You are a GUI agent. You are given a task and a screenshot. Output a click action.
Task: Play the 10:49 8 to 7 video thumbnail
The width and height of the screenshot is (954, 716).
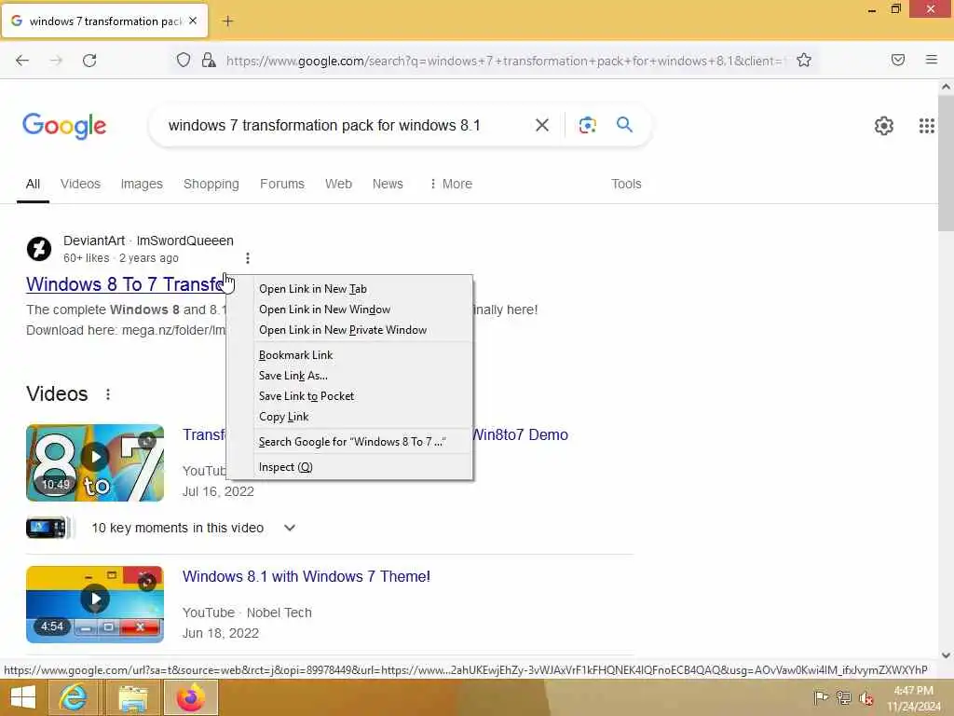(x=95, y=462)
